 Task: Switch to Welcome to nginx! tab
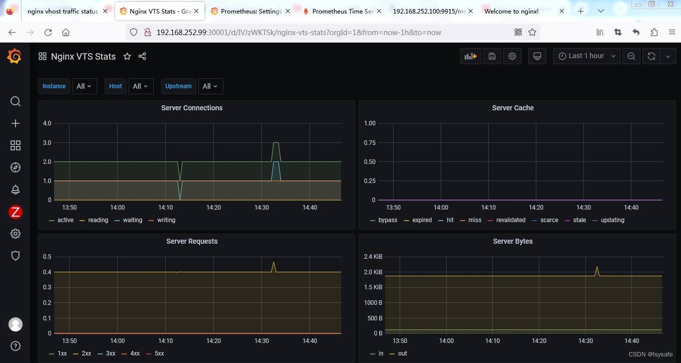(511, 11)
